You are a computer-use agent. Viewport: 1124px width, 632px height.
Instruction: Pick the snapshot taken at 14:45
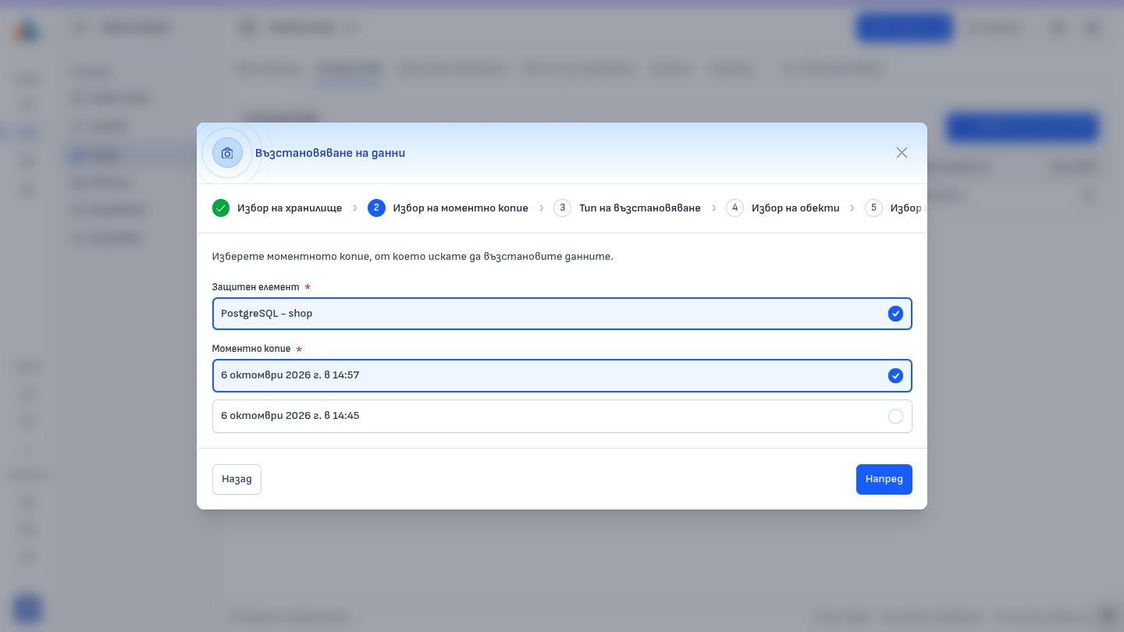562,417
